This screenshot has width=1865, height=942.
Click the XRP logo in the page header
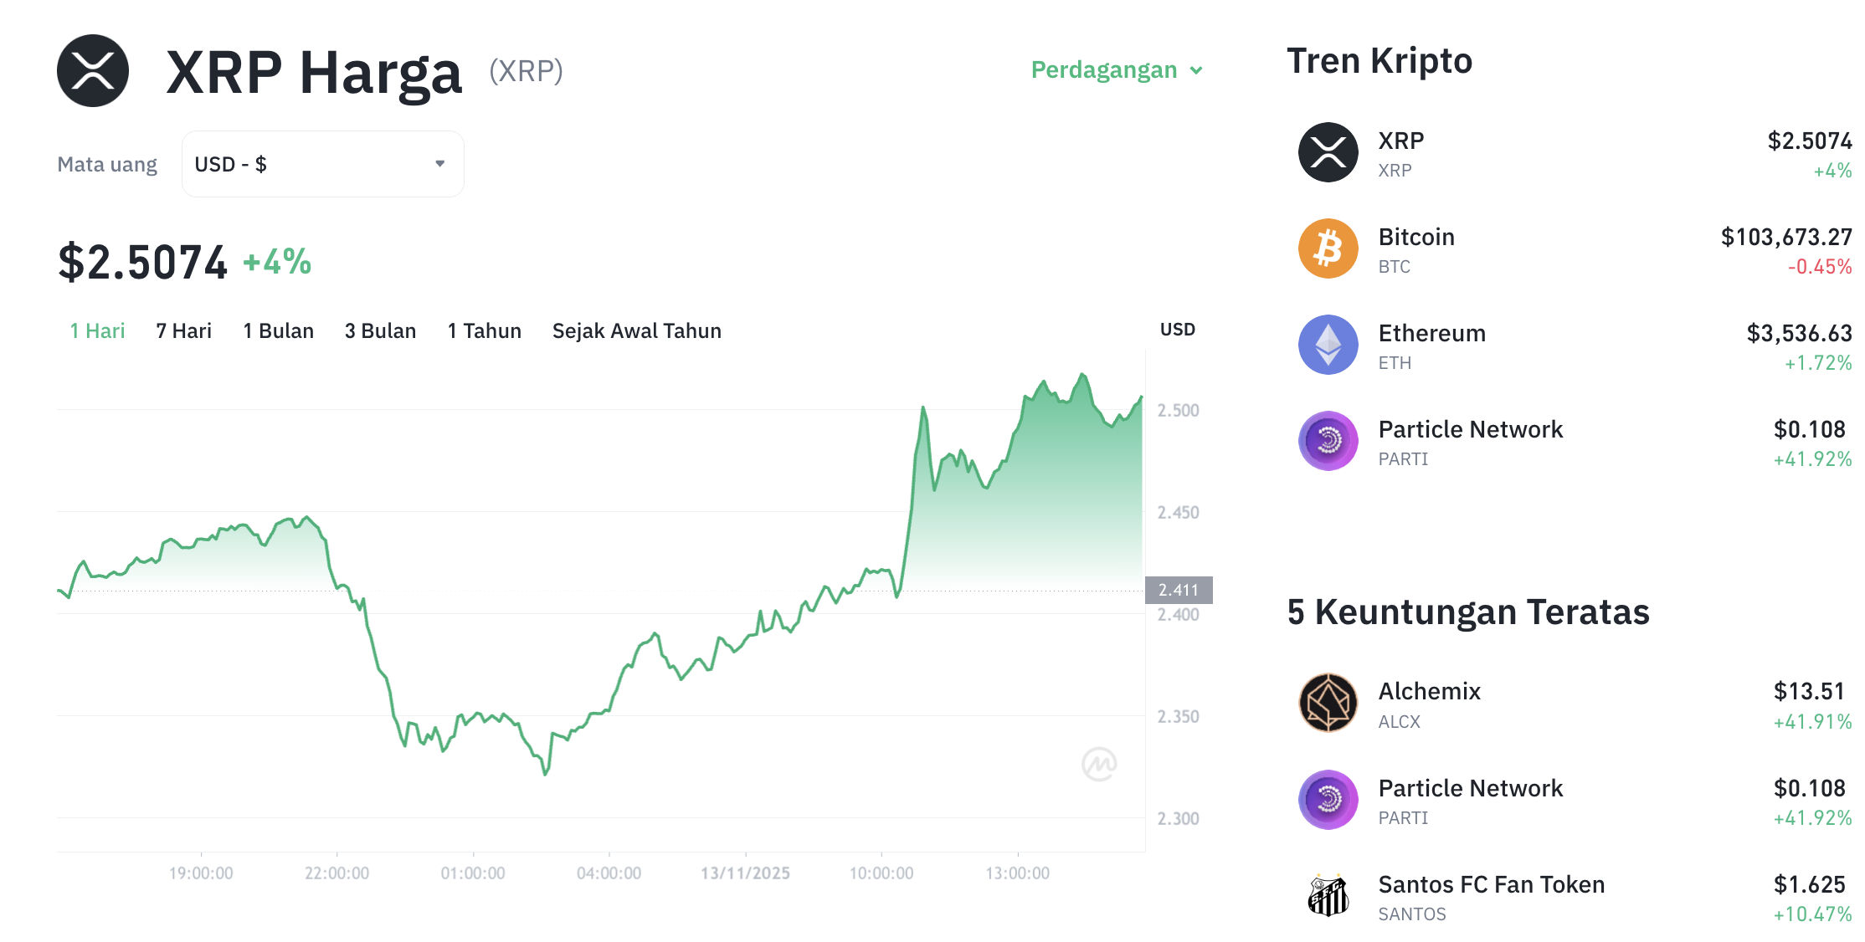click(x=94, y=71)
